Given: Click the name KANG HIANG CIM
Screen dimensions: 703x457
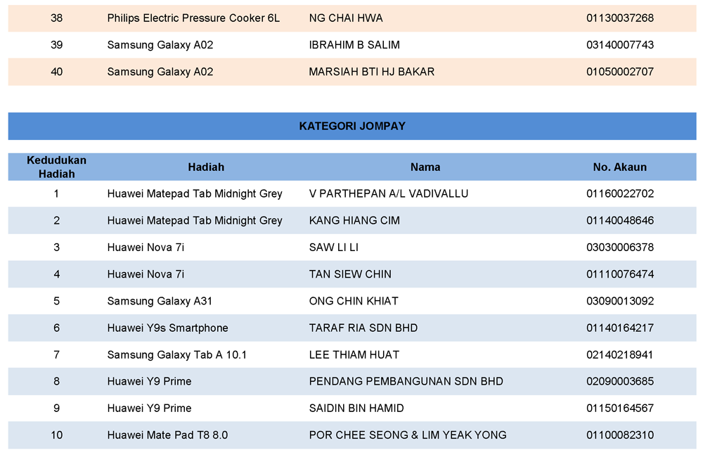Looking at the screenshot, I should pyautogui.click(x=354, y=221).
